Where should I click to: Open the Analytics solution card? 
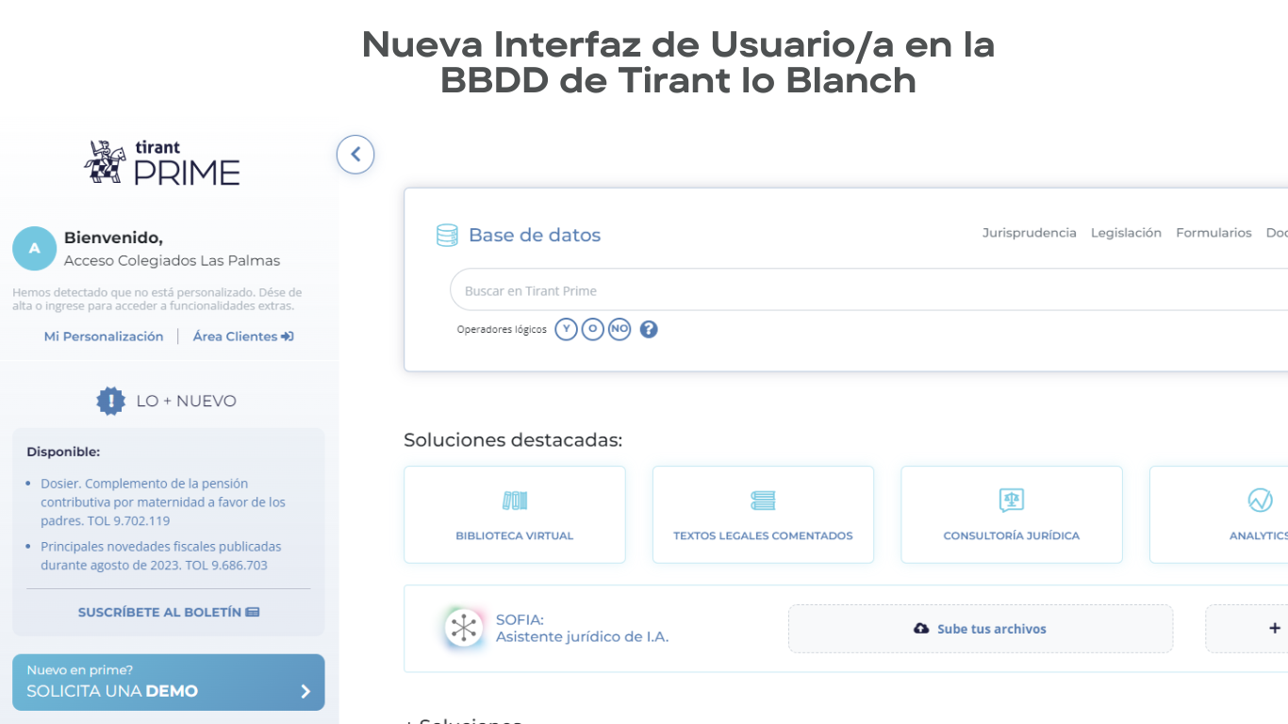[x=1218, y=515]
